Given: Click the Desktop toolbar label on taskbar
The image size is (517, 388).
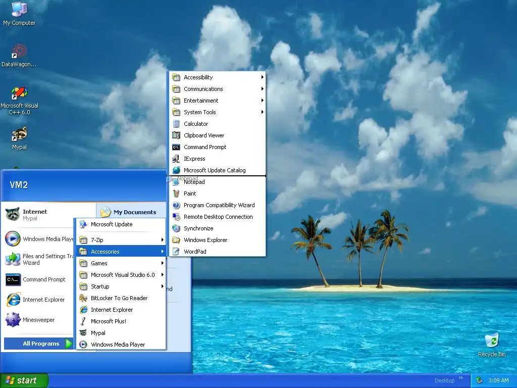Looking at the screenshot, I should [x=444, y=380].
